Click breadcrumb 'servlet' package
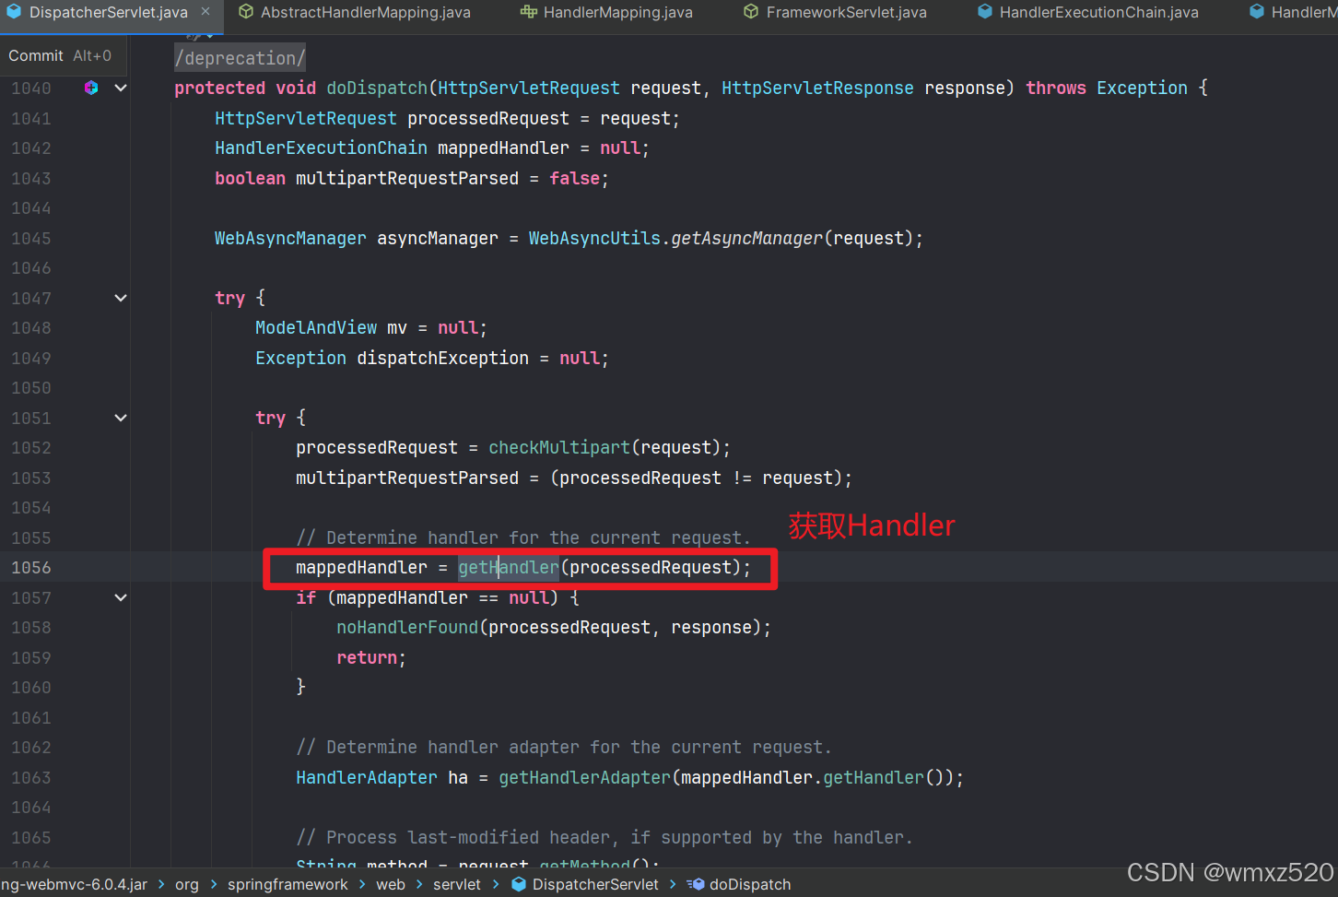 (457, 884)
